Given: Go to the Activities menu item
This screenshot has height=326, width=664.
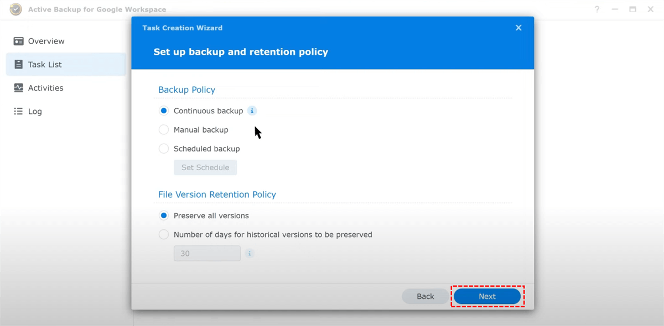Looking at the screenshot, I should [x=45, y=88].
